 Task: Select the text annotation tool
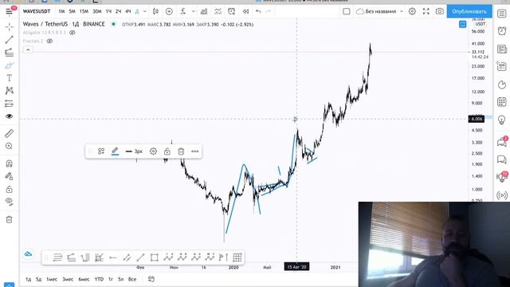9,78
